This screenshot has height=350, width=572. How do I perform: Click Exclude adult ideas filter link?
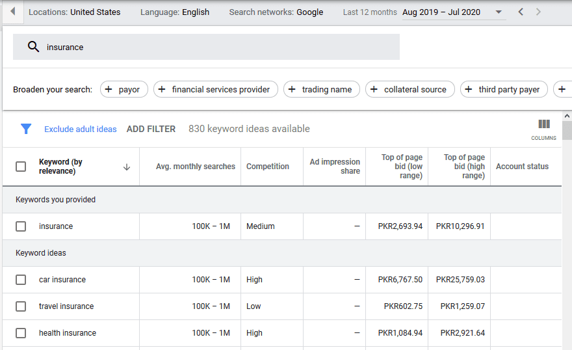pos(80,129)
